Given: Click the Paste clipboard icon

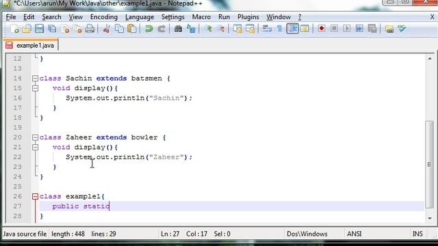Looking at the screenshot, I should [132, 29].
